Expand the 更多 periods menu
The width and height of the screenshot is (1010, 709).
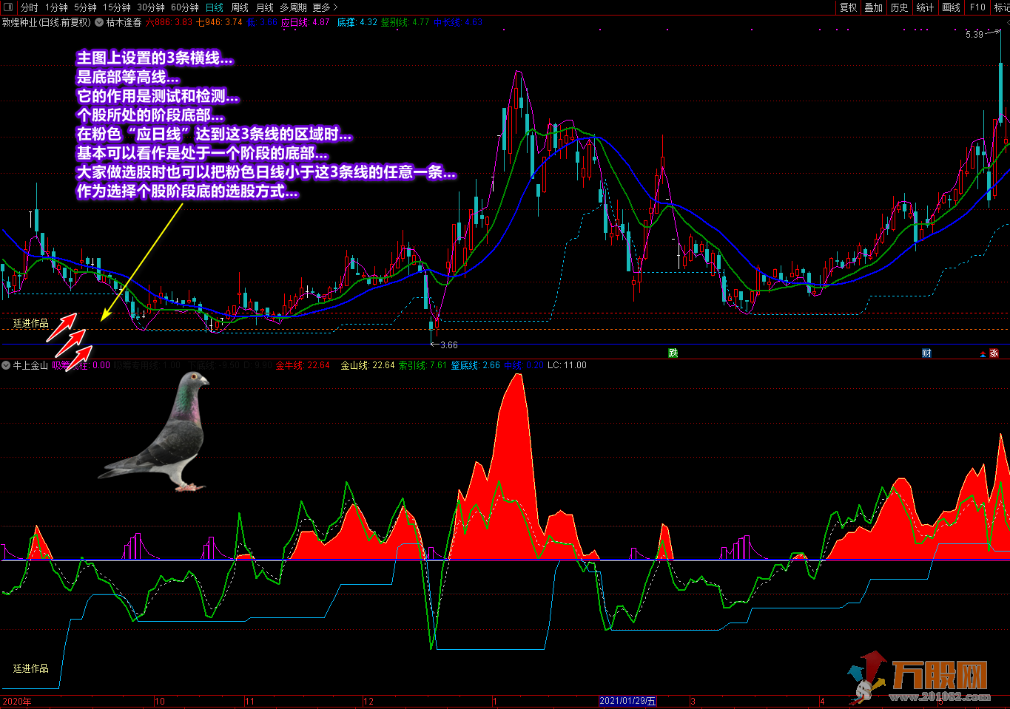click(x=325, y=7)
